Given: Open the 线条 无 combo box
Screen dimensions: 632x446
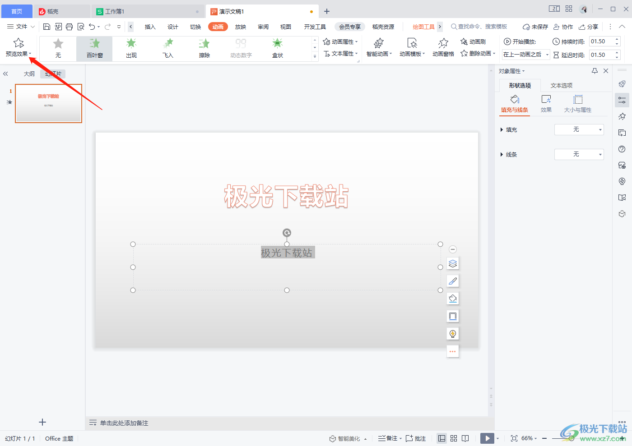Looking at the screenshot, I should pos(579,154).
